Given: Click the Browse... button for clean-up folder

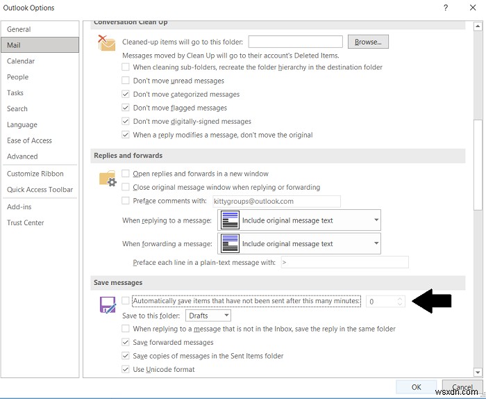Looking at the screenshot, I should coord(368,42).
